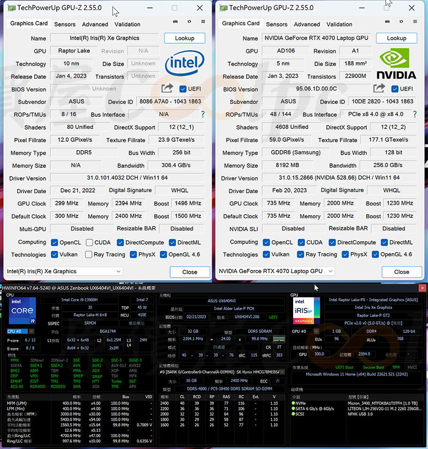Click the GPU-Z title bar icon of Intel window
Image resolution: width=428 pixels, height=449 pixels.
tap(11, 7)
